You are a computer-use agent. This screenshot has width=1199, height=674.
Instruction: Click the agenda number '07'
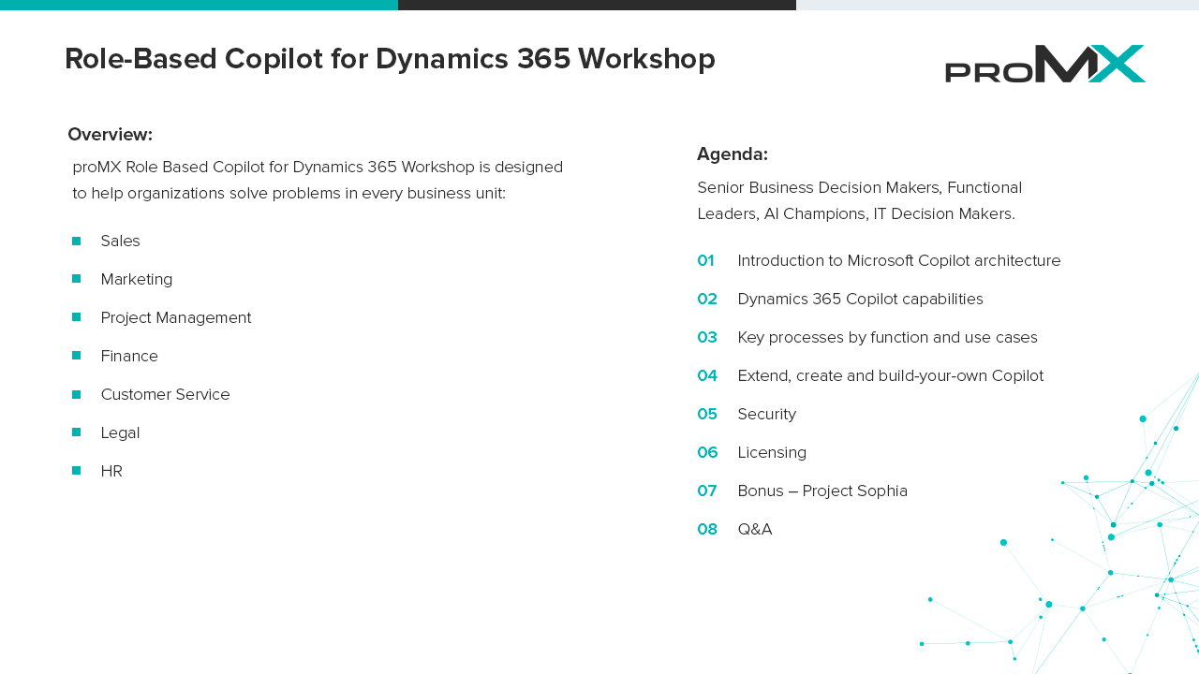tap(707, 491)
